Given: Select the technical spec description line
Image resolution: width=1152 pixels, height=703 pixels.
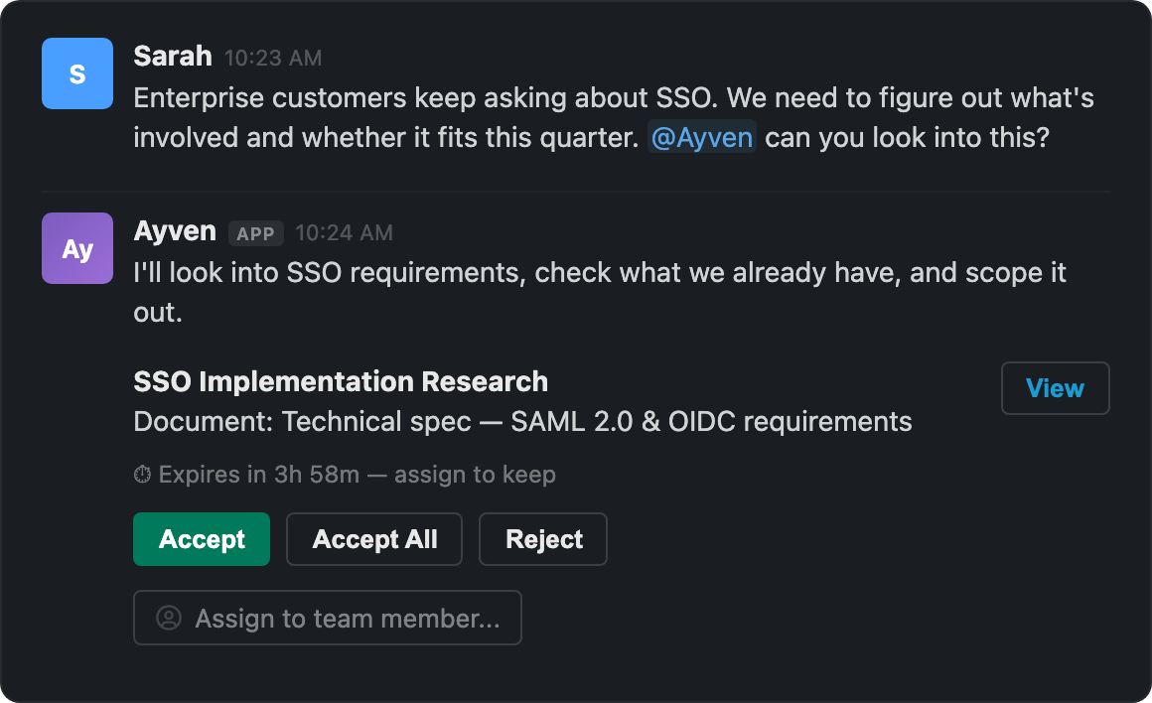Looking at the screenshot, I should coord(522,421).
